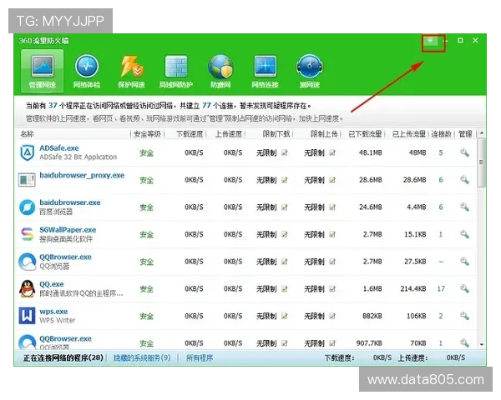
Task: Sort by 已上传流量 column header
Action: [x=409, y=134]
